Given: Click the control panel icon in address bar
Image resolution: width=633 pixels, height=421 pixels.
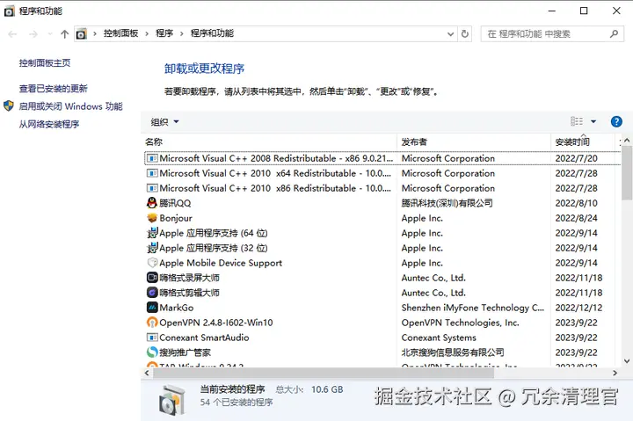Looking at the screenshot, I should 82,34.
